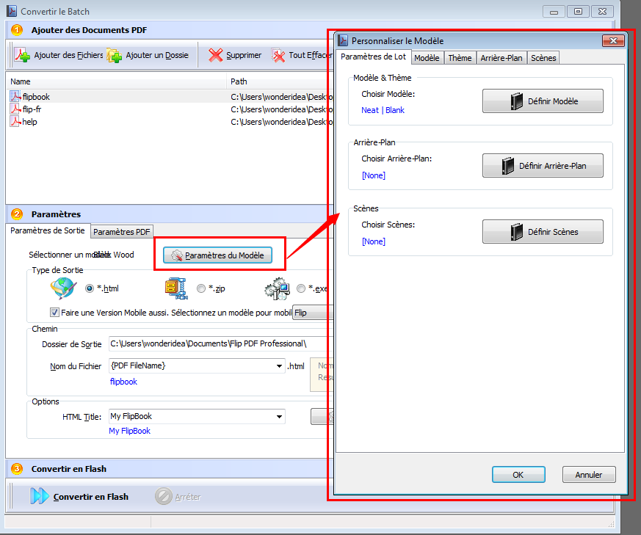Click the Supprimer toolbar label
The image size is (641, 535).
(244, 55)
